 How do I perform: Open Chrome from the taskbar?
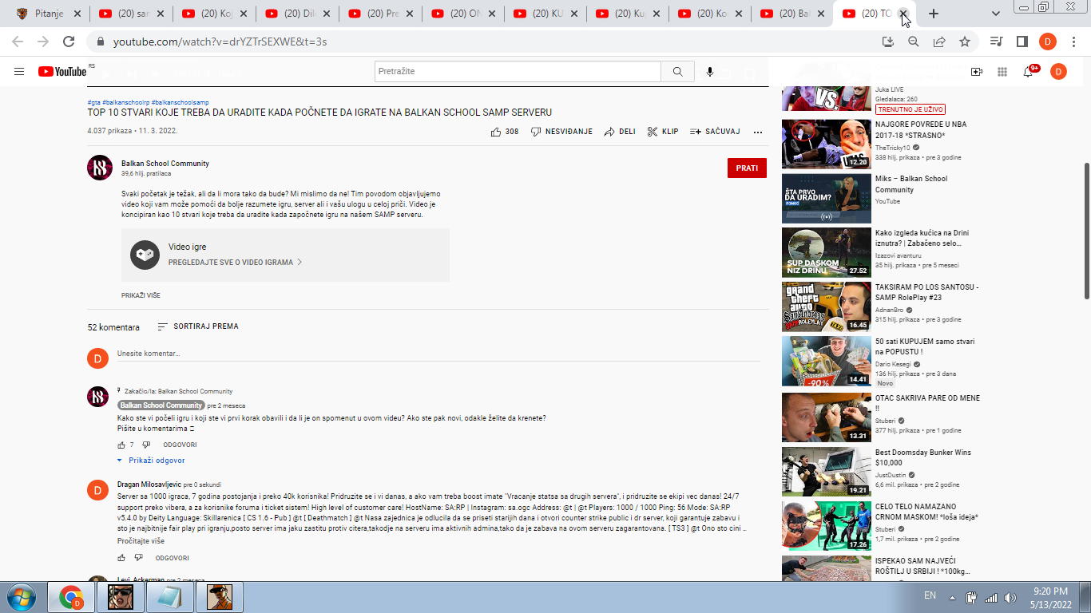pos(71,597)
